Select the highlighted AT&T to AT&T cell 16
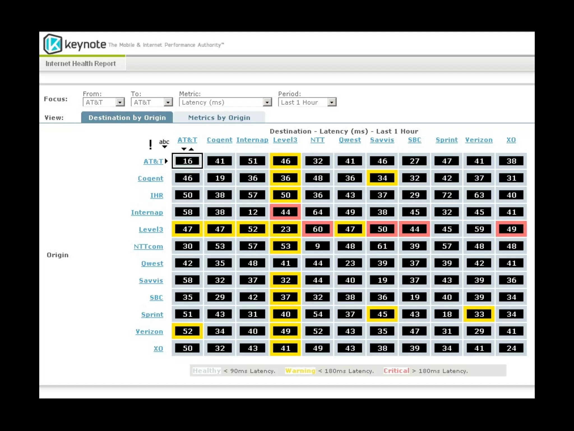This screenshot has height=431, width=574. point(187,161)
